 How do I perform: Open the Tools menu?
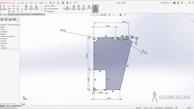click(x=36, y=3)
